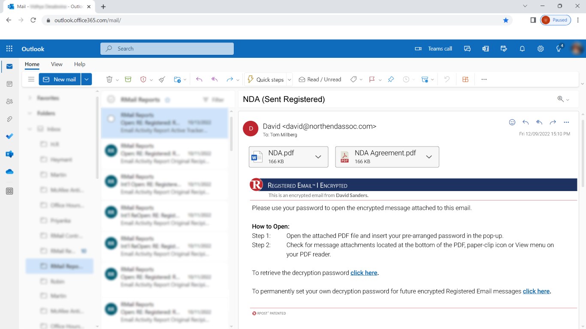Open the Files paperclip module
The image size is (586, 329).
(x=9, y=119)
